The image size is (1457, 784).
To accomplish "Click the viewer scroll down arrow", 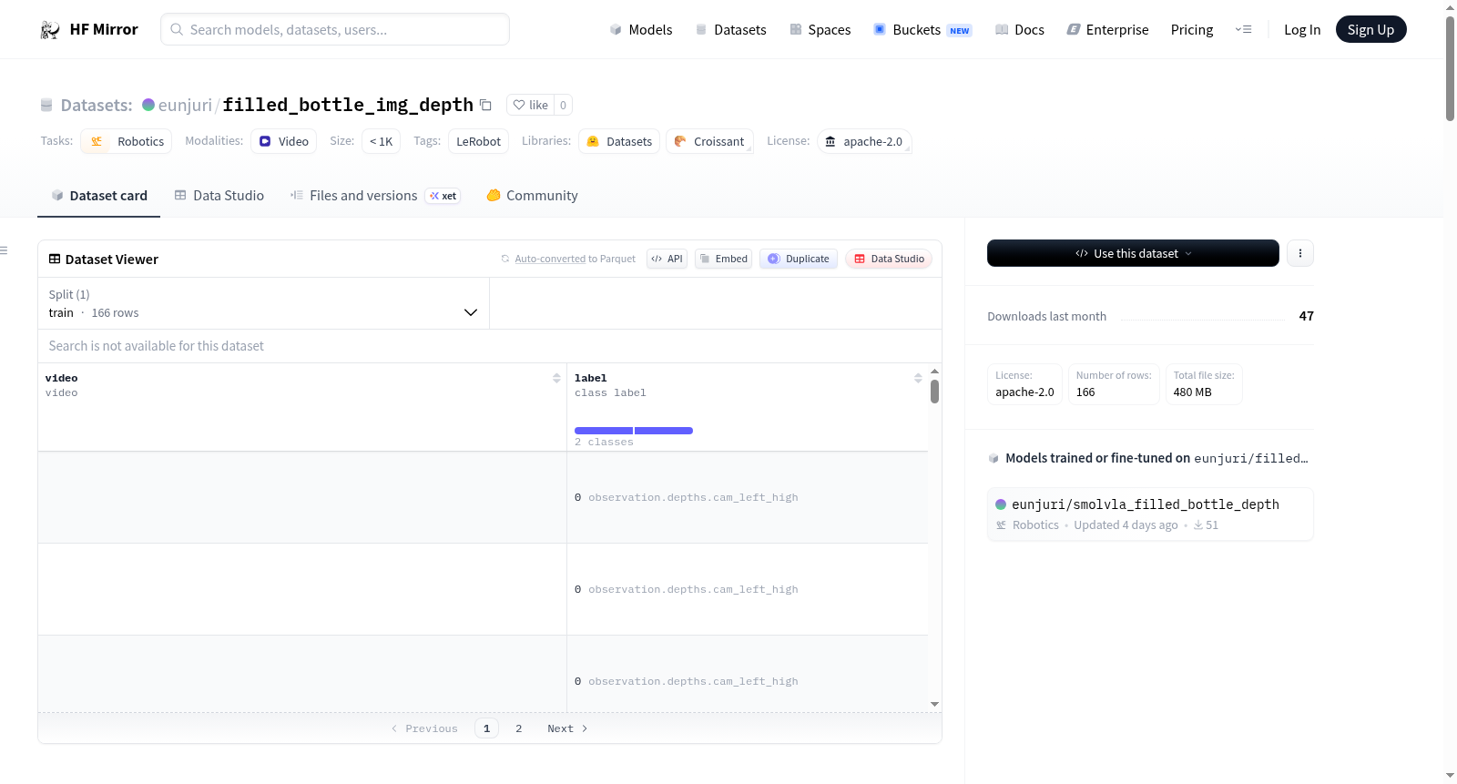I will pyautogui.click(x=934, y=704).
